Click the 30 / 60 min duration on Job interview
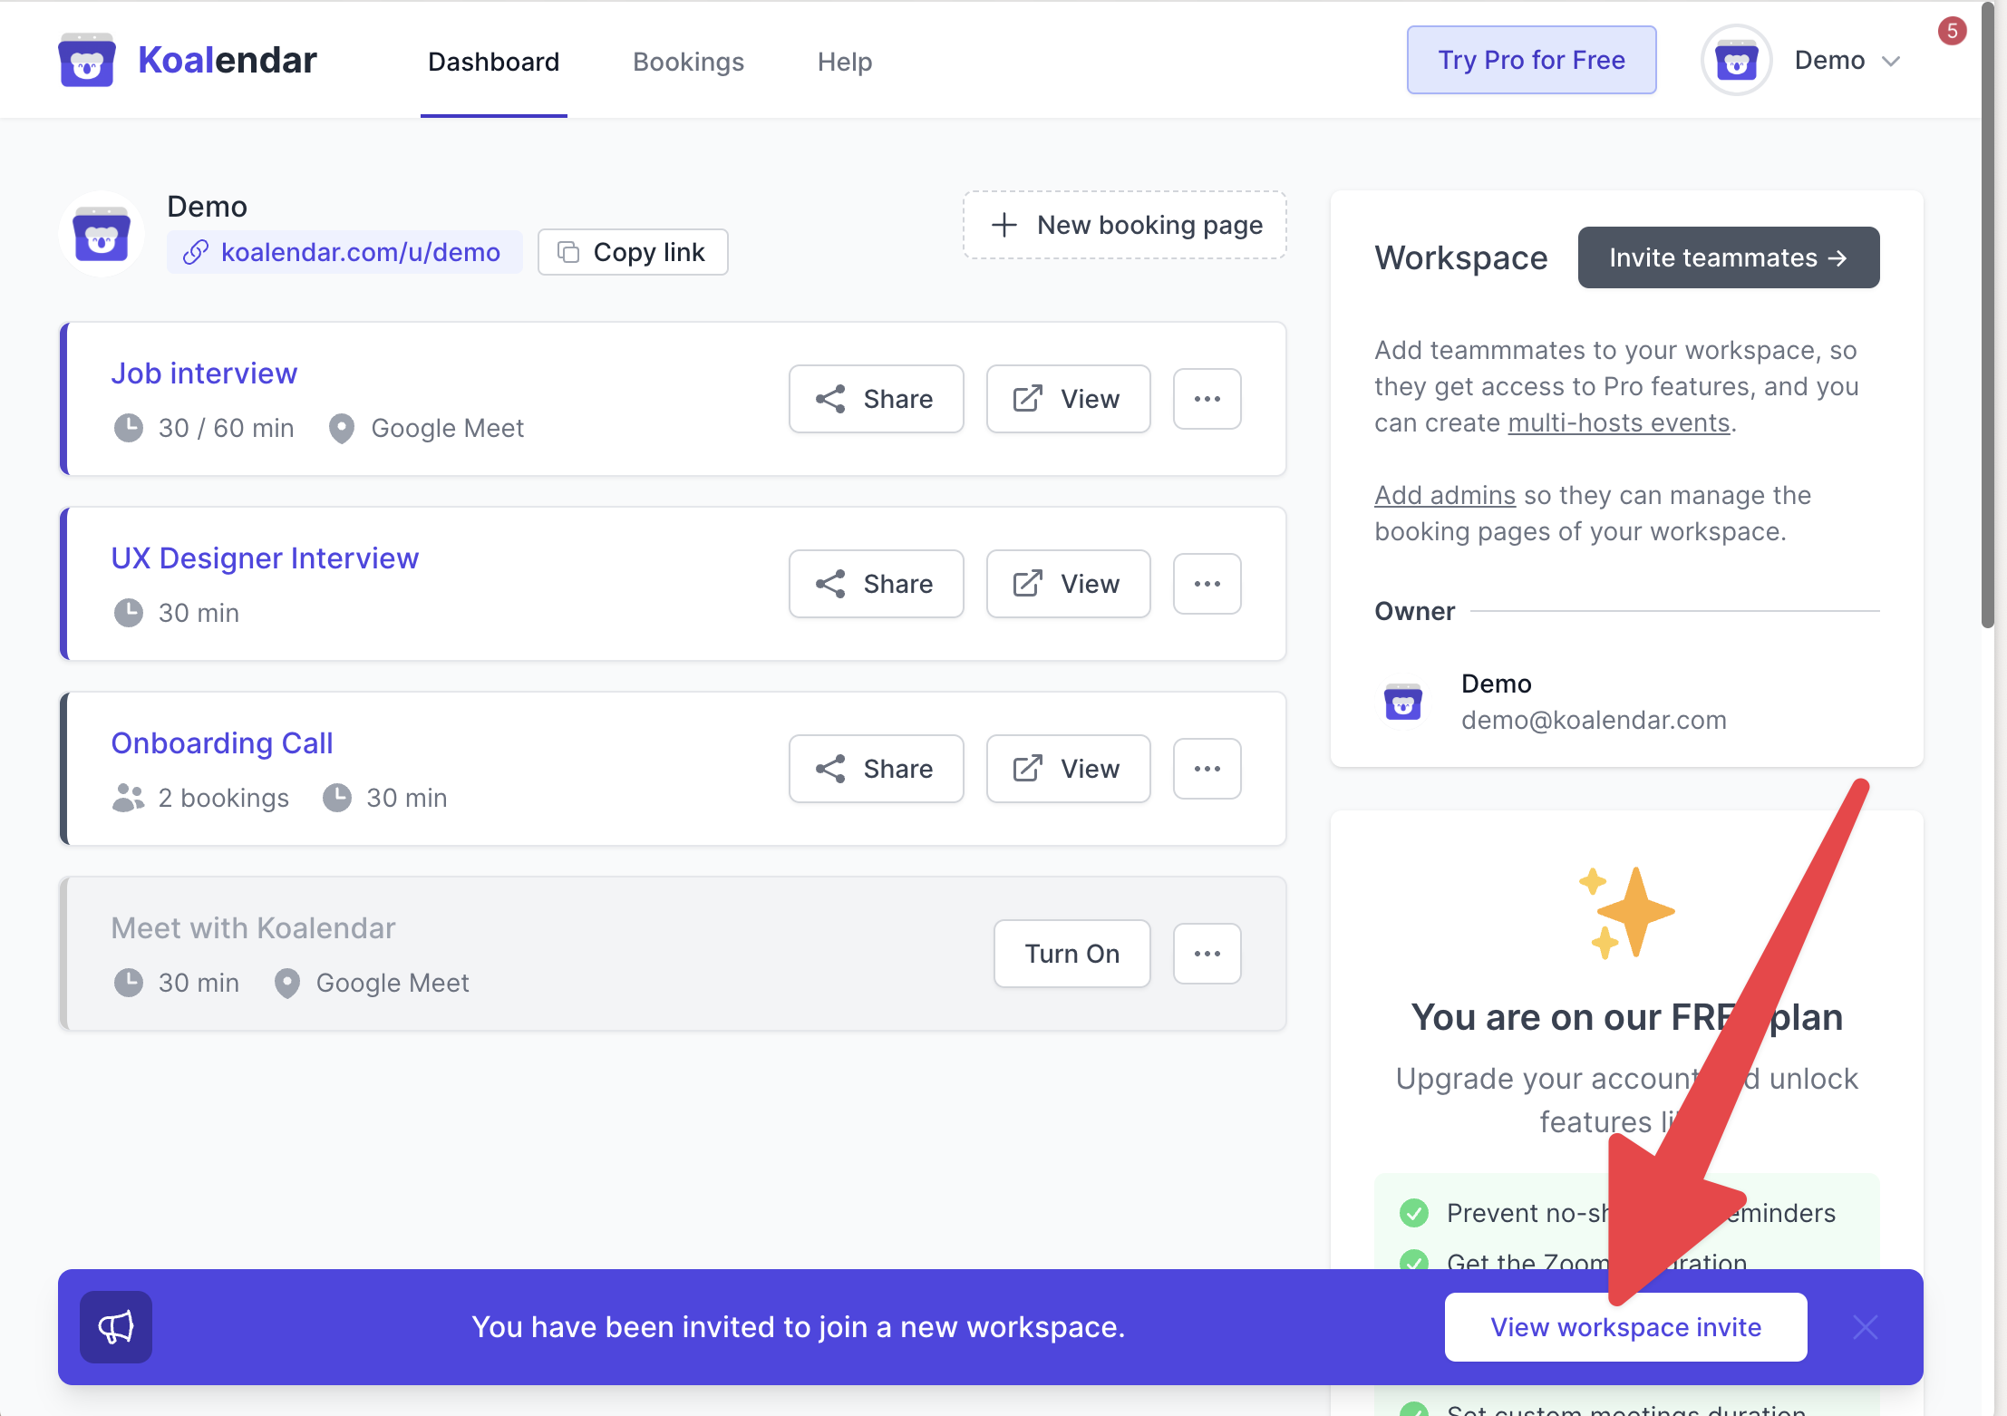The height and width of the screenshot is (1416, 2007). pyautogui.click(x=226, y=428)
